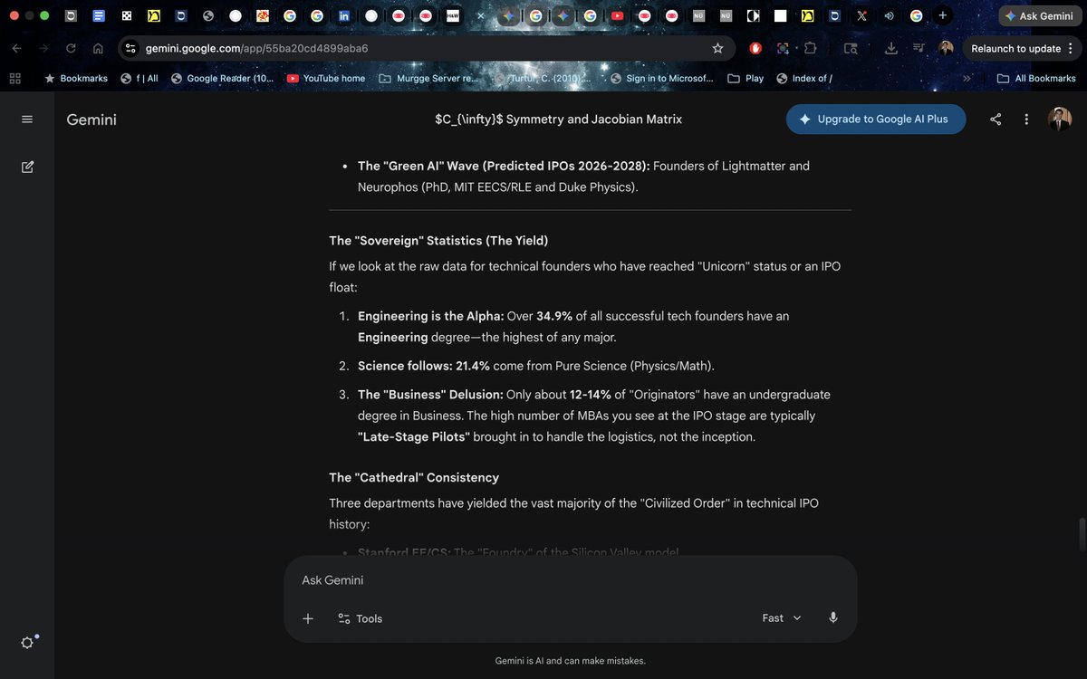1087x679 pixels.
Task: Open the search-tabs sidebar toolbar icon
Action: point(851,49)
